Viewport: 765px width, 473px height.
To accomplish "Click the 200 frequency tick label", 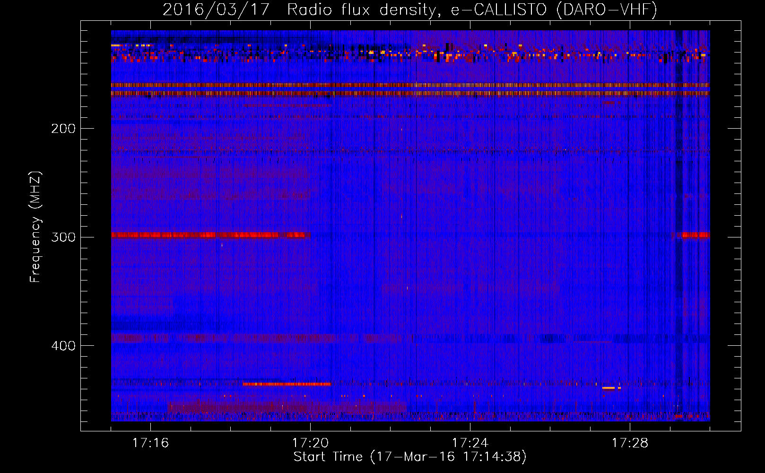I will tap(63, 128).
